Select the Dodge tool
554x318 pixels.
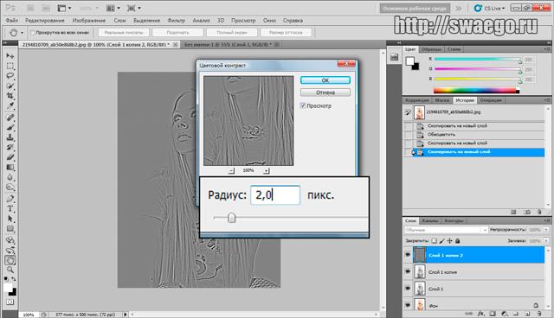(10, 188)
